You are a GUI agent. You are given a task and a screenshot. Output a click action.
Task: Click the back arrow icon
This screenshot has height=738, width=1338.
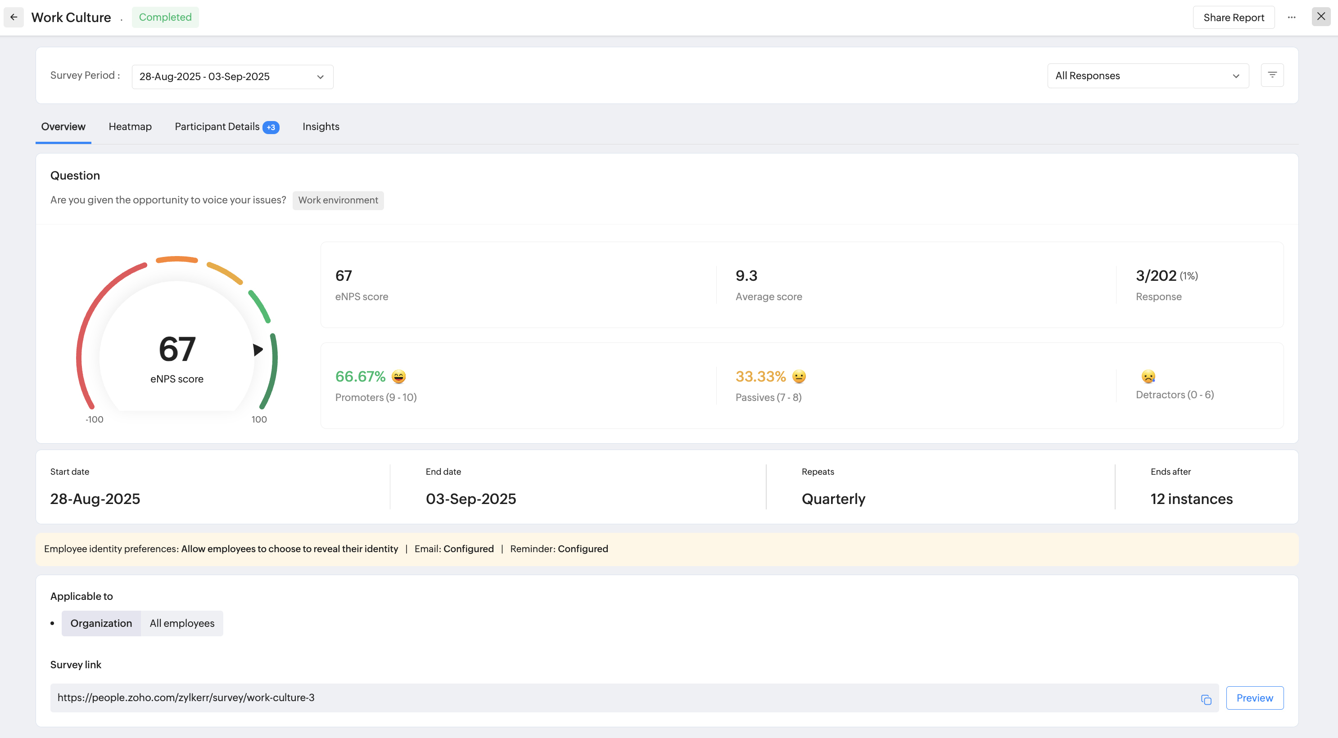click(14, 17)
